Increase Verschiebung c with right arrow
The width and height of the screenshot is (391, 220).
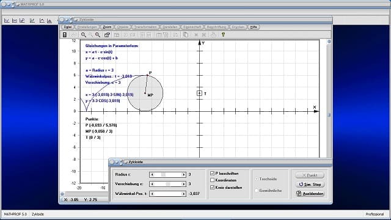[x=183, y=184]
